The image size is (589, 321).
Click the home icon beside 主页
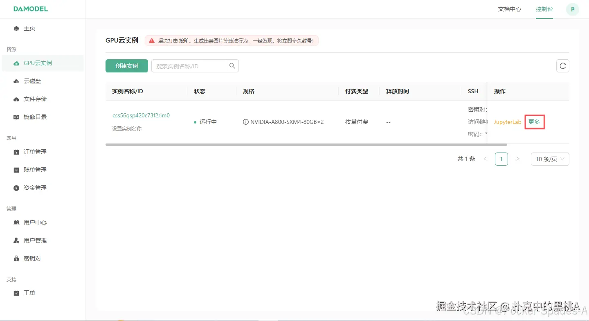16,29
